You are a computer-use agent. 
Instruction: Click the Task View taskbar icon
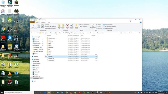point(40,92)
